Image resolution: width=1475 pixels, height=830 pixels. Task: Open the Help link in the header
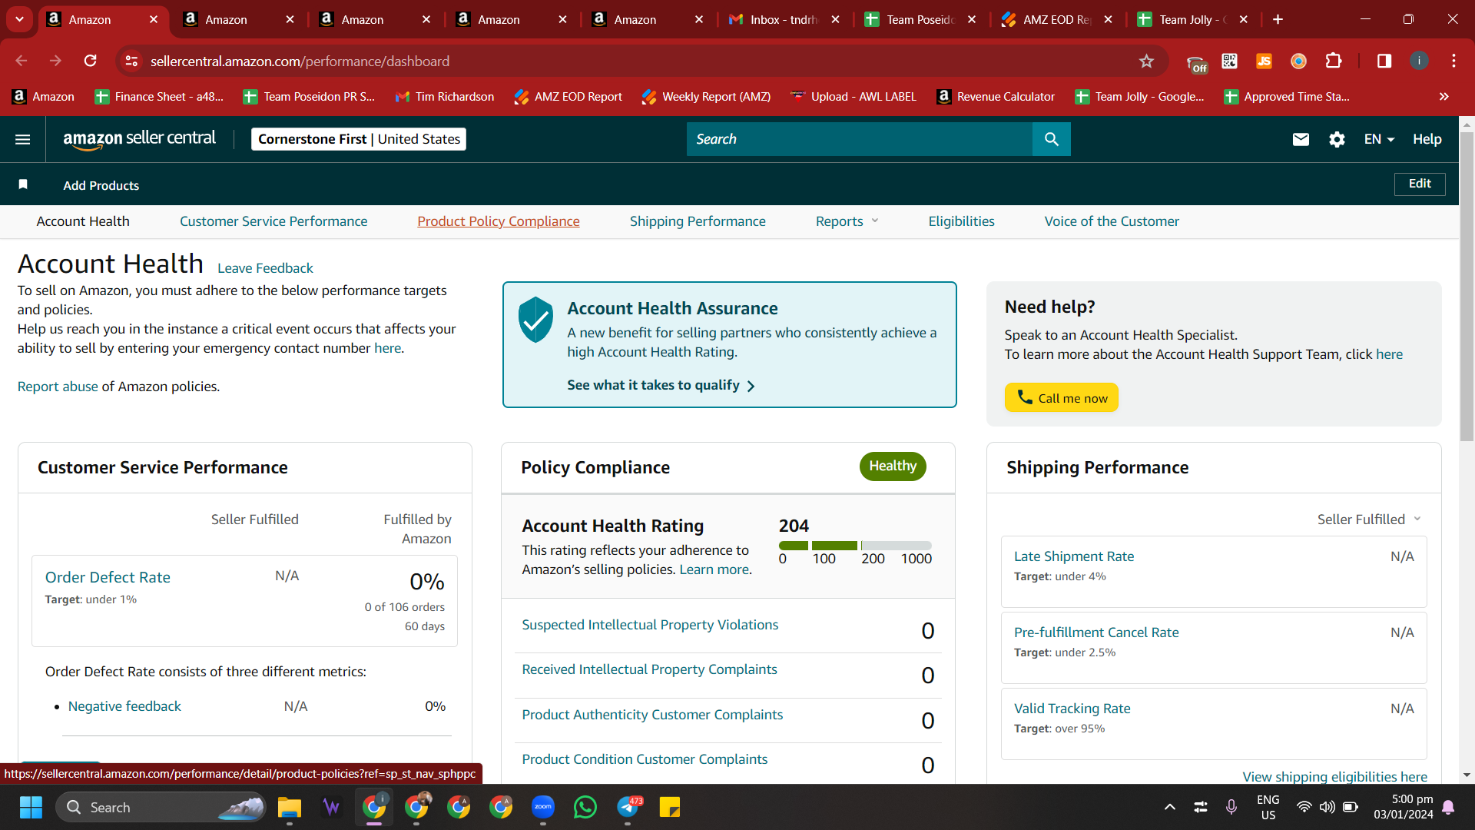(x=1427, y=139)
